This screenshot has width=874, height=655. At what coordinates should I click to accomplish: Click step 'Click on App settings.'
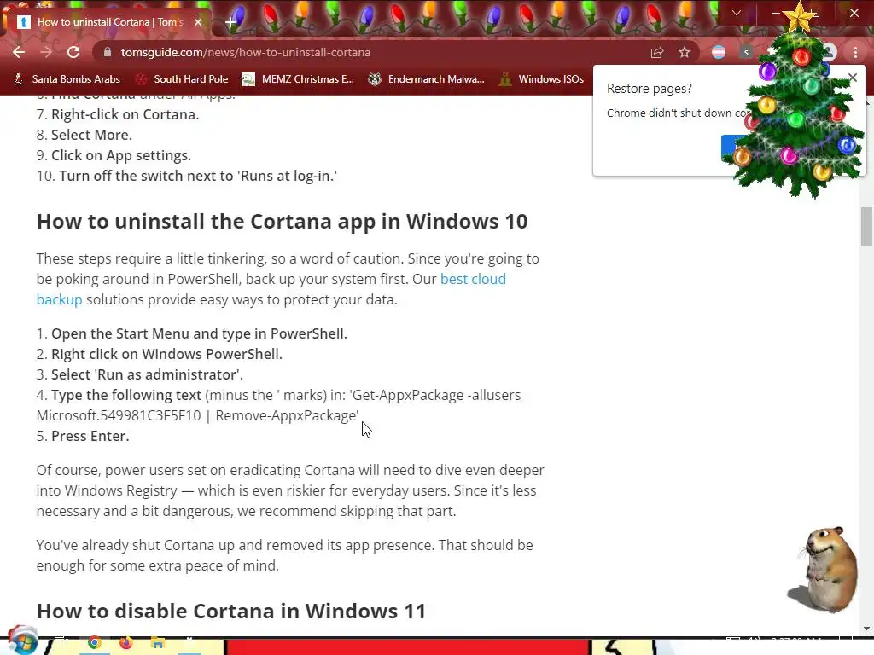coord(121,155)
